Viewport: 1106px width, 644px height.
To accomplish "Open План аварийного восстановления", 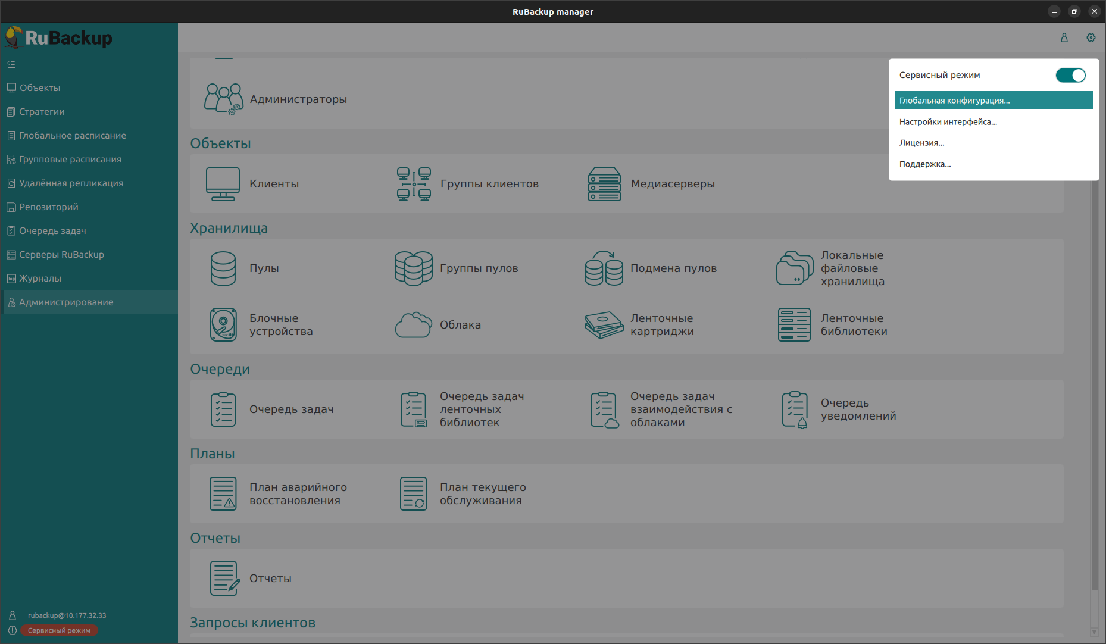I will click(223, 494).
